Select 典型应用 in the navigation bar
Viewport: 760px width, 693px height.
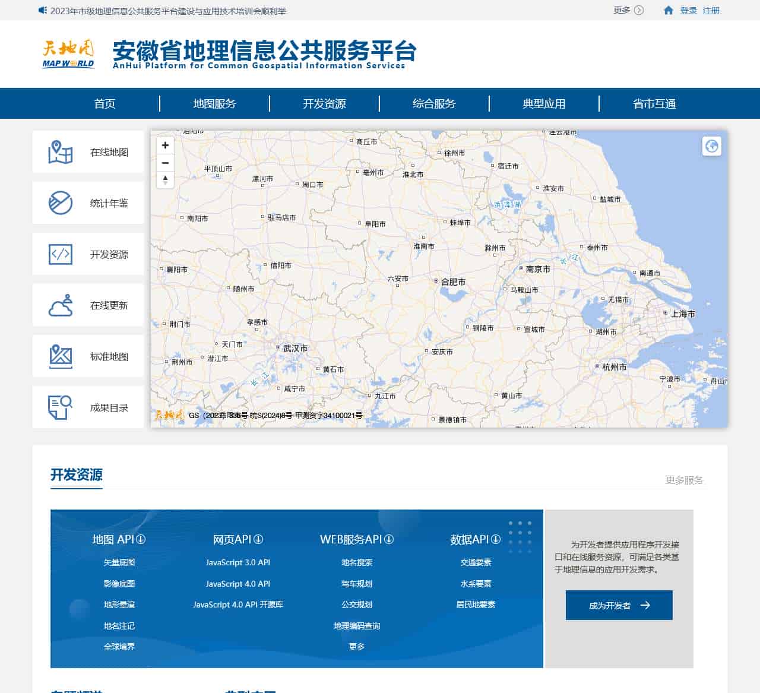(544, 104)
